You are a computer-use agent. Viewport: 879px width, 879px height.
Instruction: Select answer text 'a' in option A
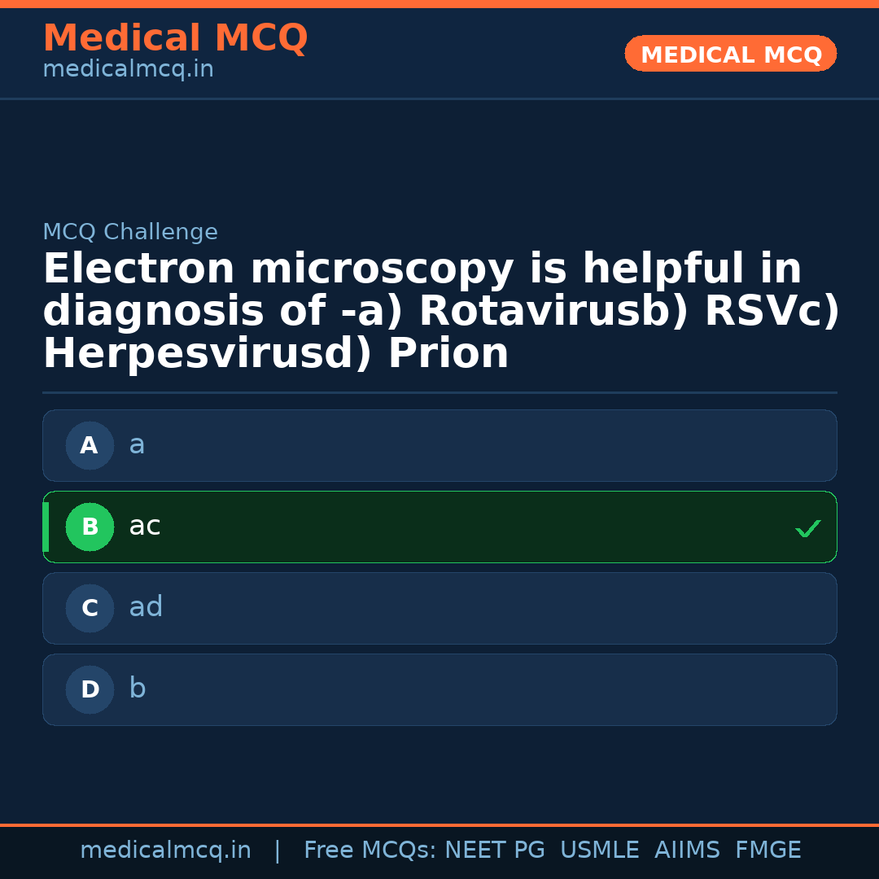point(137,445)
